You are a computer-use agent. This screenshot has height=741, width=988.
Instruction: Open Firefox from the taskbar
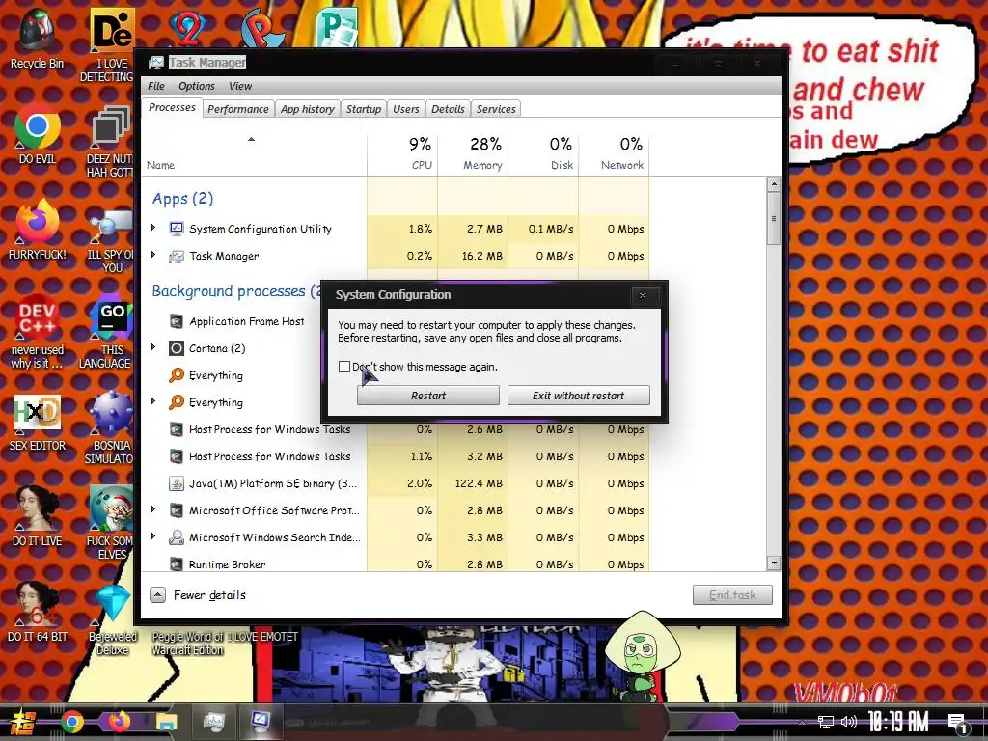pyautogui.click(x=119, y=721)
